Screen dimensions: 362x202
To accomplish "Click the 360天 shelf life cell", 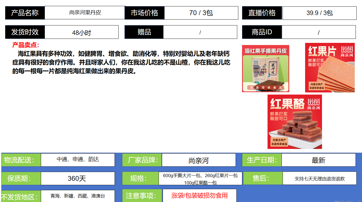I will [78, 178].
